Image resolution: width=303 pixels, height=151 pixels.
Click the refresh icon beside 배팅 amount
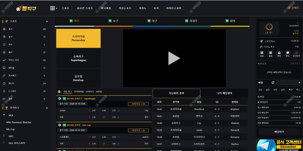pyautogui.click(x=273, y=83)
